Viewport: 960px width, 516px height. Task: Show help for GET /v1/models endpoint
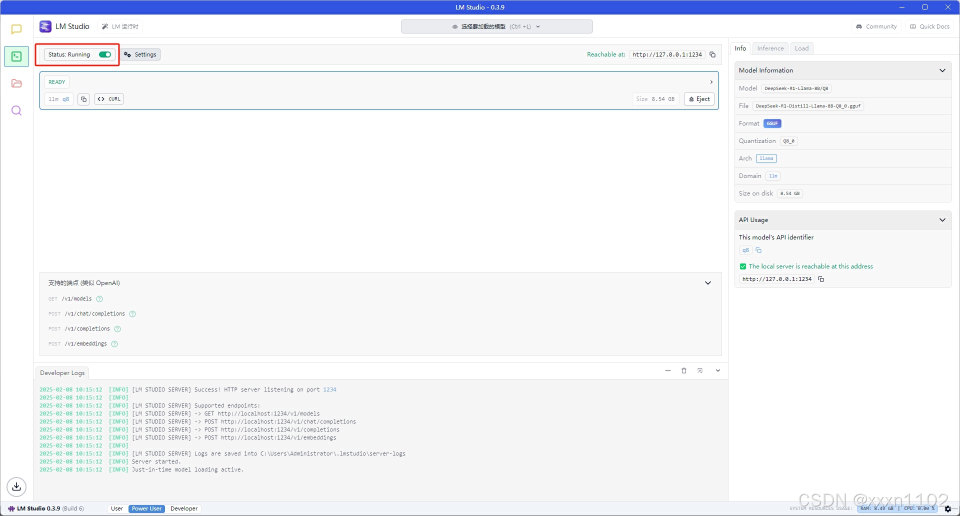[x=99, y=299]
